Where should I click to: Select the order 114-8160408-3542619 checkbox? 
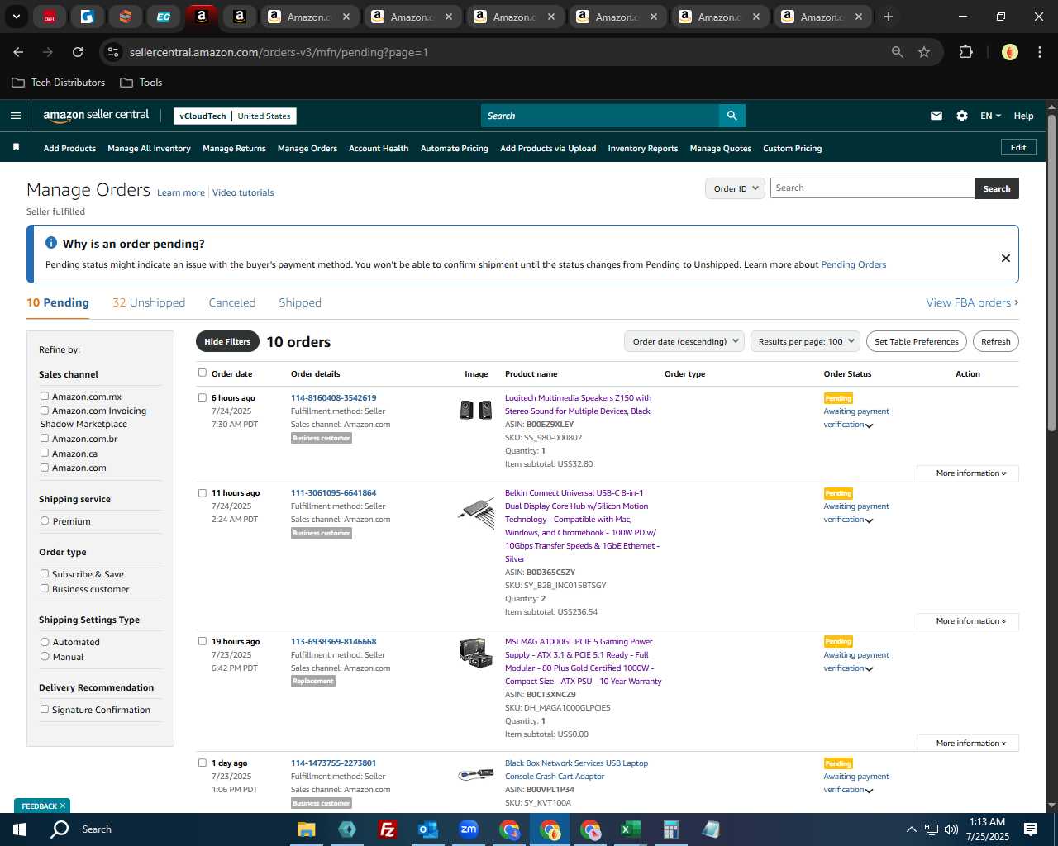[x=203, y=397]
